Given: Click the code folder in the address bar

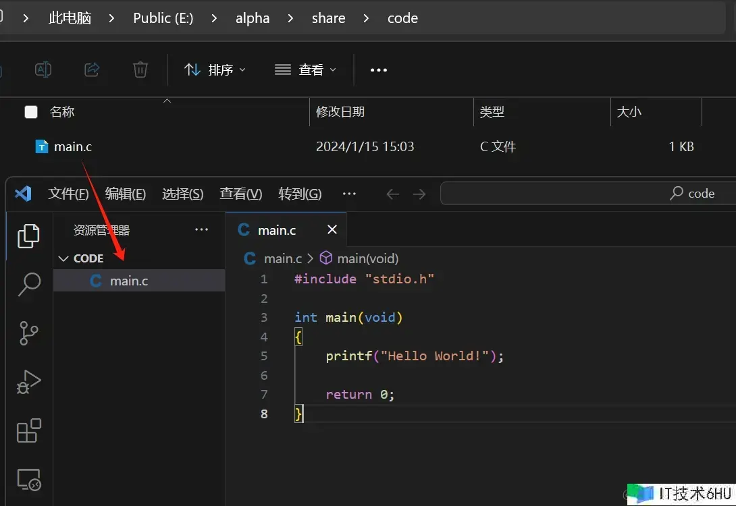Looking at the screenshot, I should pyautogui.click(x=402, y=18).
